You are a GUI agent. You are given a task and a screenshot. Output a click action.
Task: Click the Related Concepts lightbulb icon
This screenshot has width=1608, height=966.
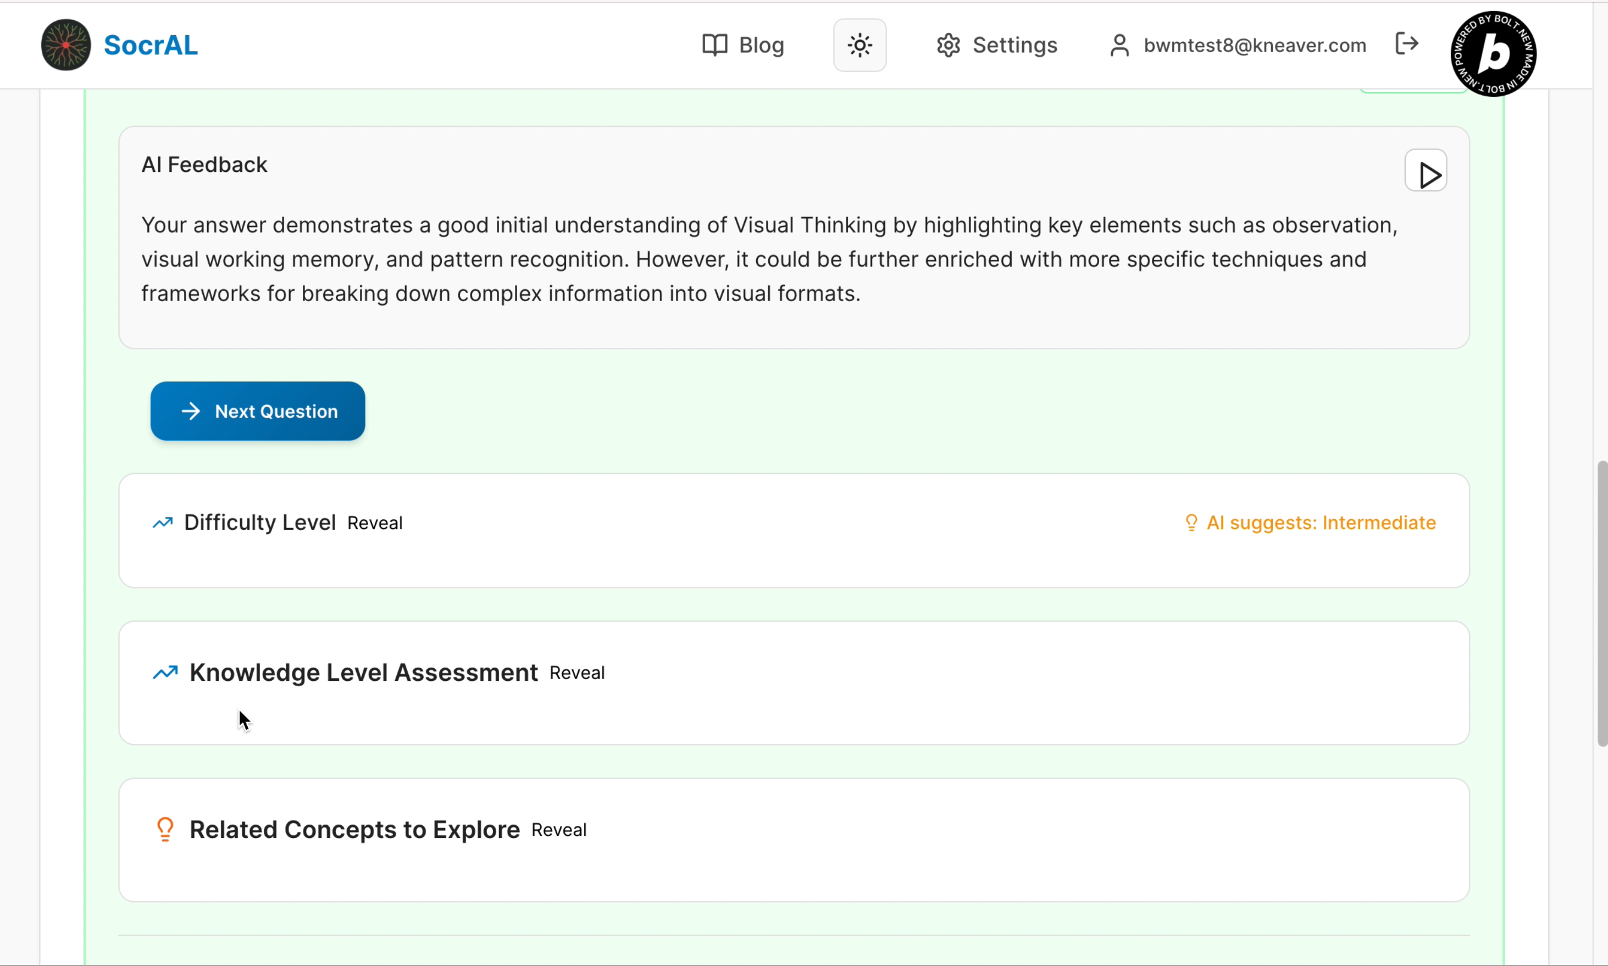(x=165, y=830)
